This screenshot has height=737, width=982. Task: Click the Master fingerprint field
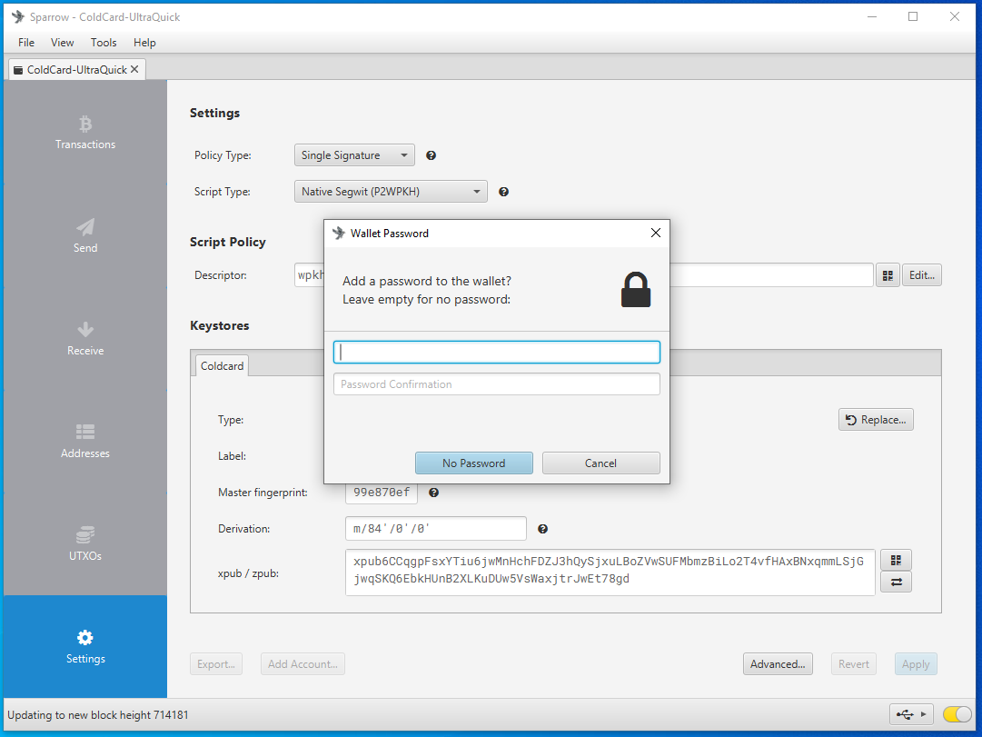pyautogui.click(x=382, y=493)
